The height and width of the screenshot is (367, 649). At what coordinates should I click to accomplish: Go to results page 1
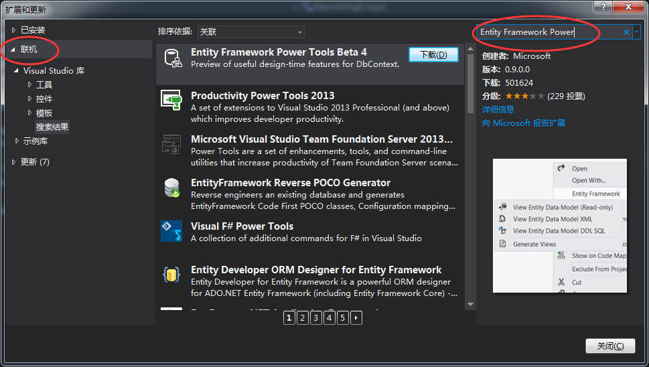click(x=289, y=317)
